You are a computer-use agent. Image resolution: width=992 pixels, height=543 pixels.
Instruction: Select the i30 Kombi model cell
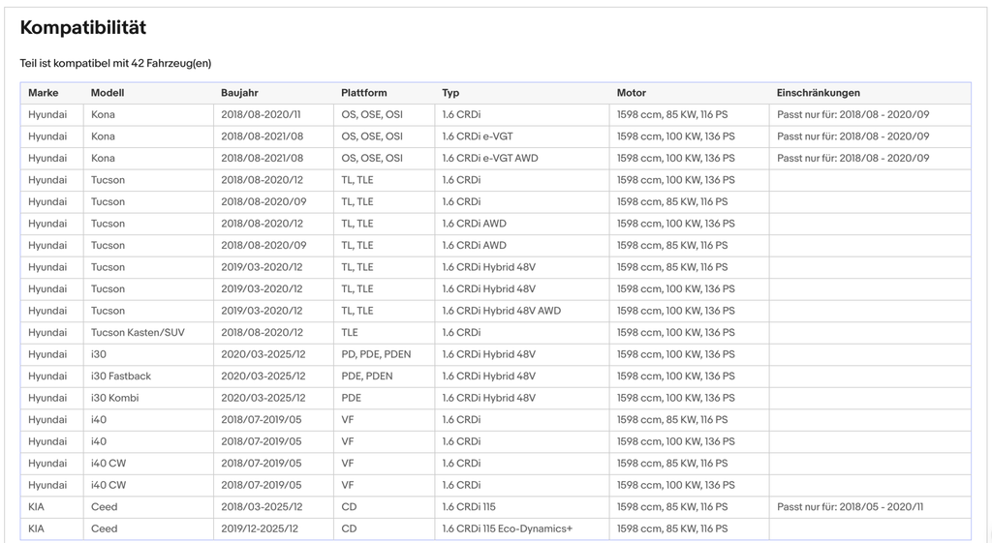114,398
